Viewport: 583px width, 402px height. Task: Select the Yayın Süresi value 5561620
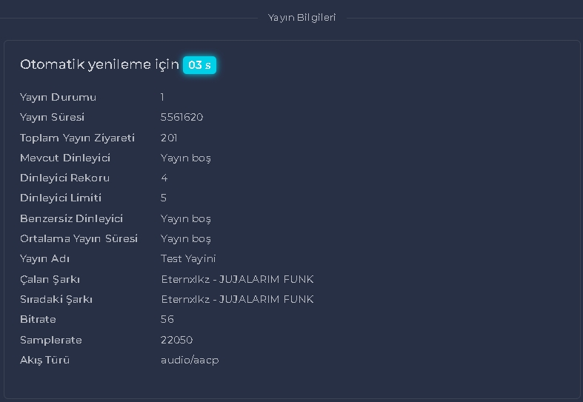pyautogui.click(x=181, y=118)
